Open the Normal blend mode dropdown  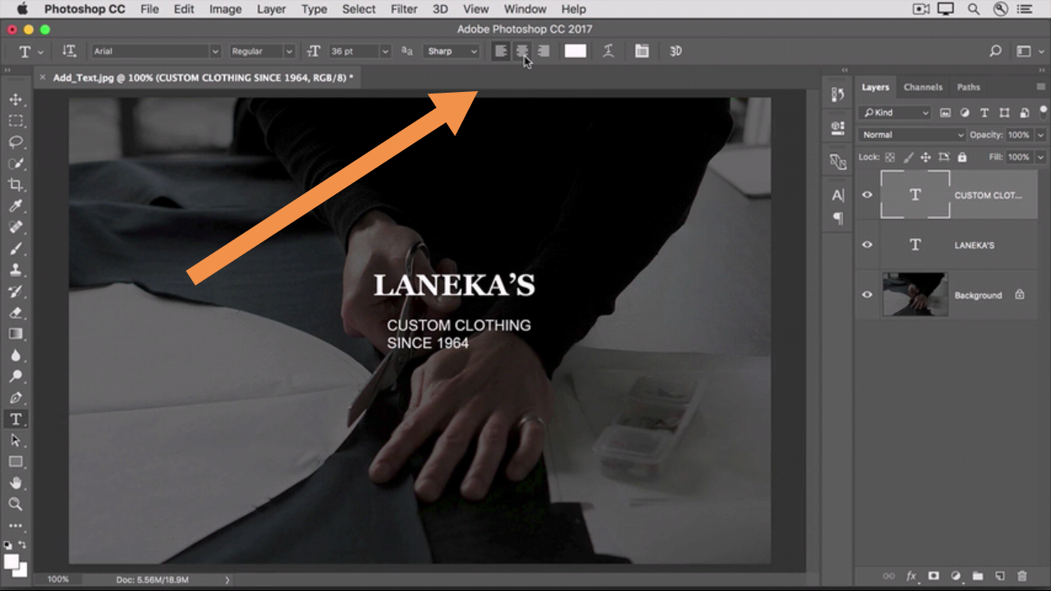pyautogui.click(x=911, y=135)
